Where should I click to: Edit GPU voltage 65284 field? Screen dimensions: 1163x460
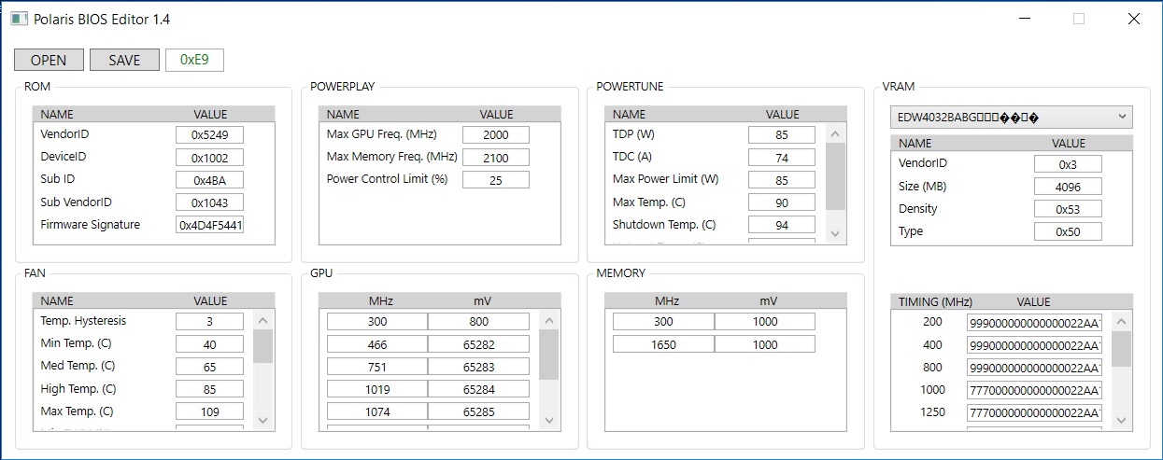point(478,389)
